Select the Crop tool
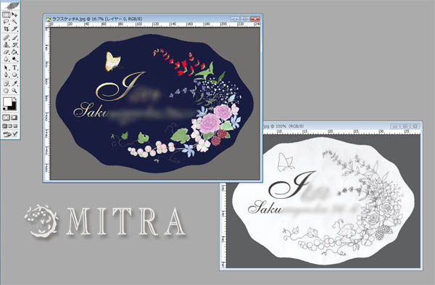Screen dimensions: 435x285 point(6,28)
